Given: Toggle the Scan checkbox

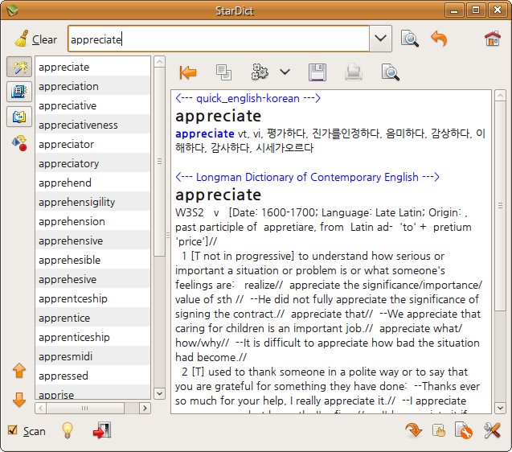Looking at the screenshot, I should (12, 429).
